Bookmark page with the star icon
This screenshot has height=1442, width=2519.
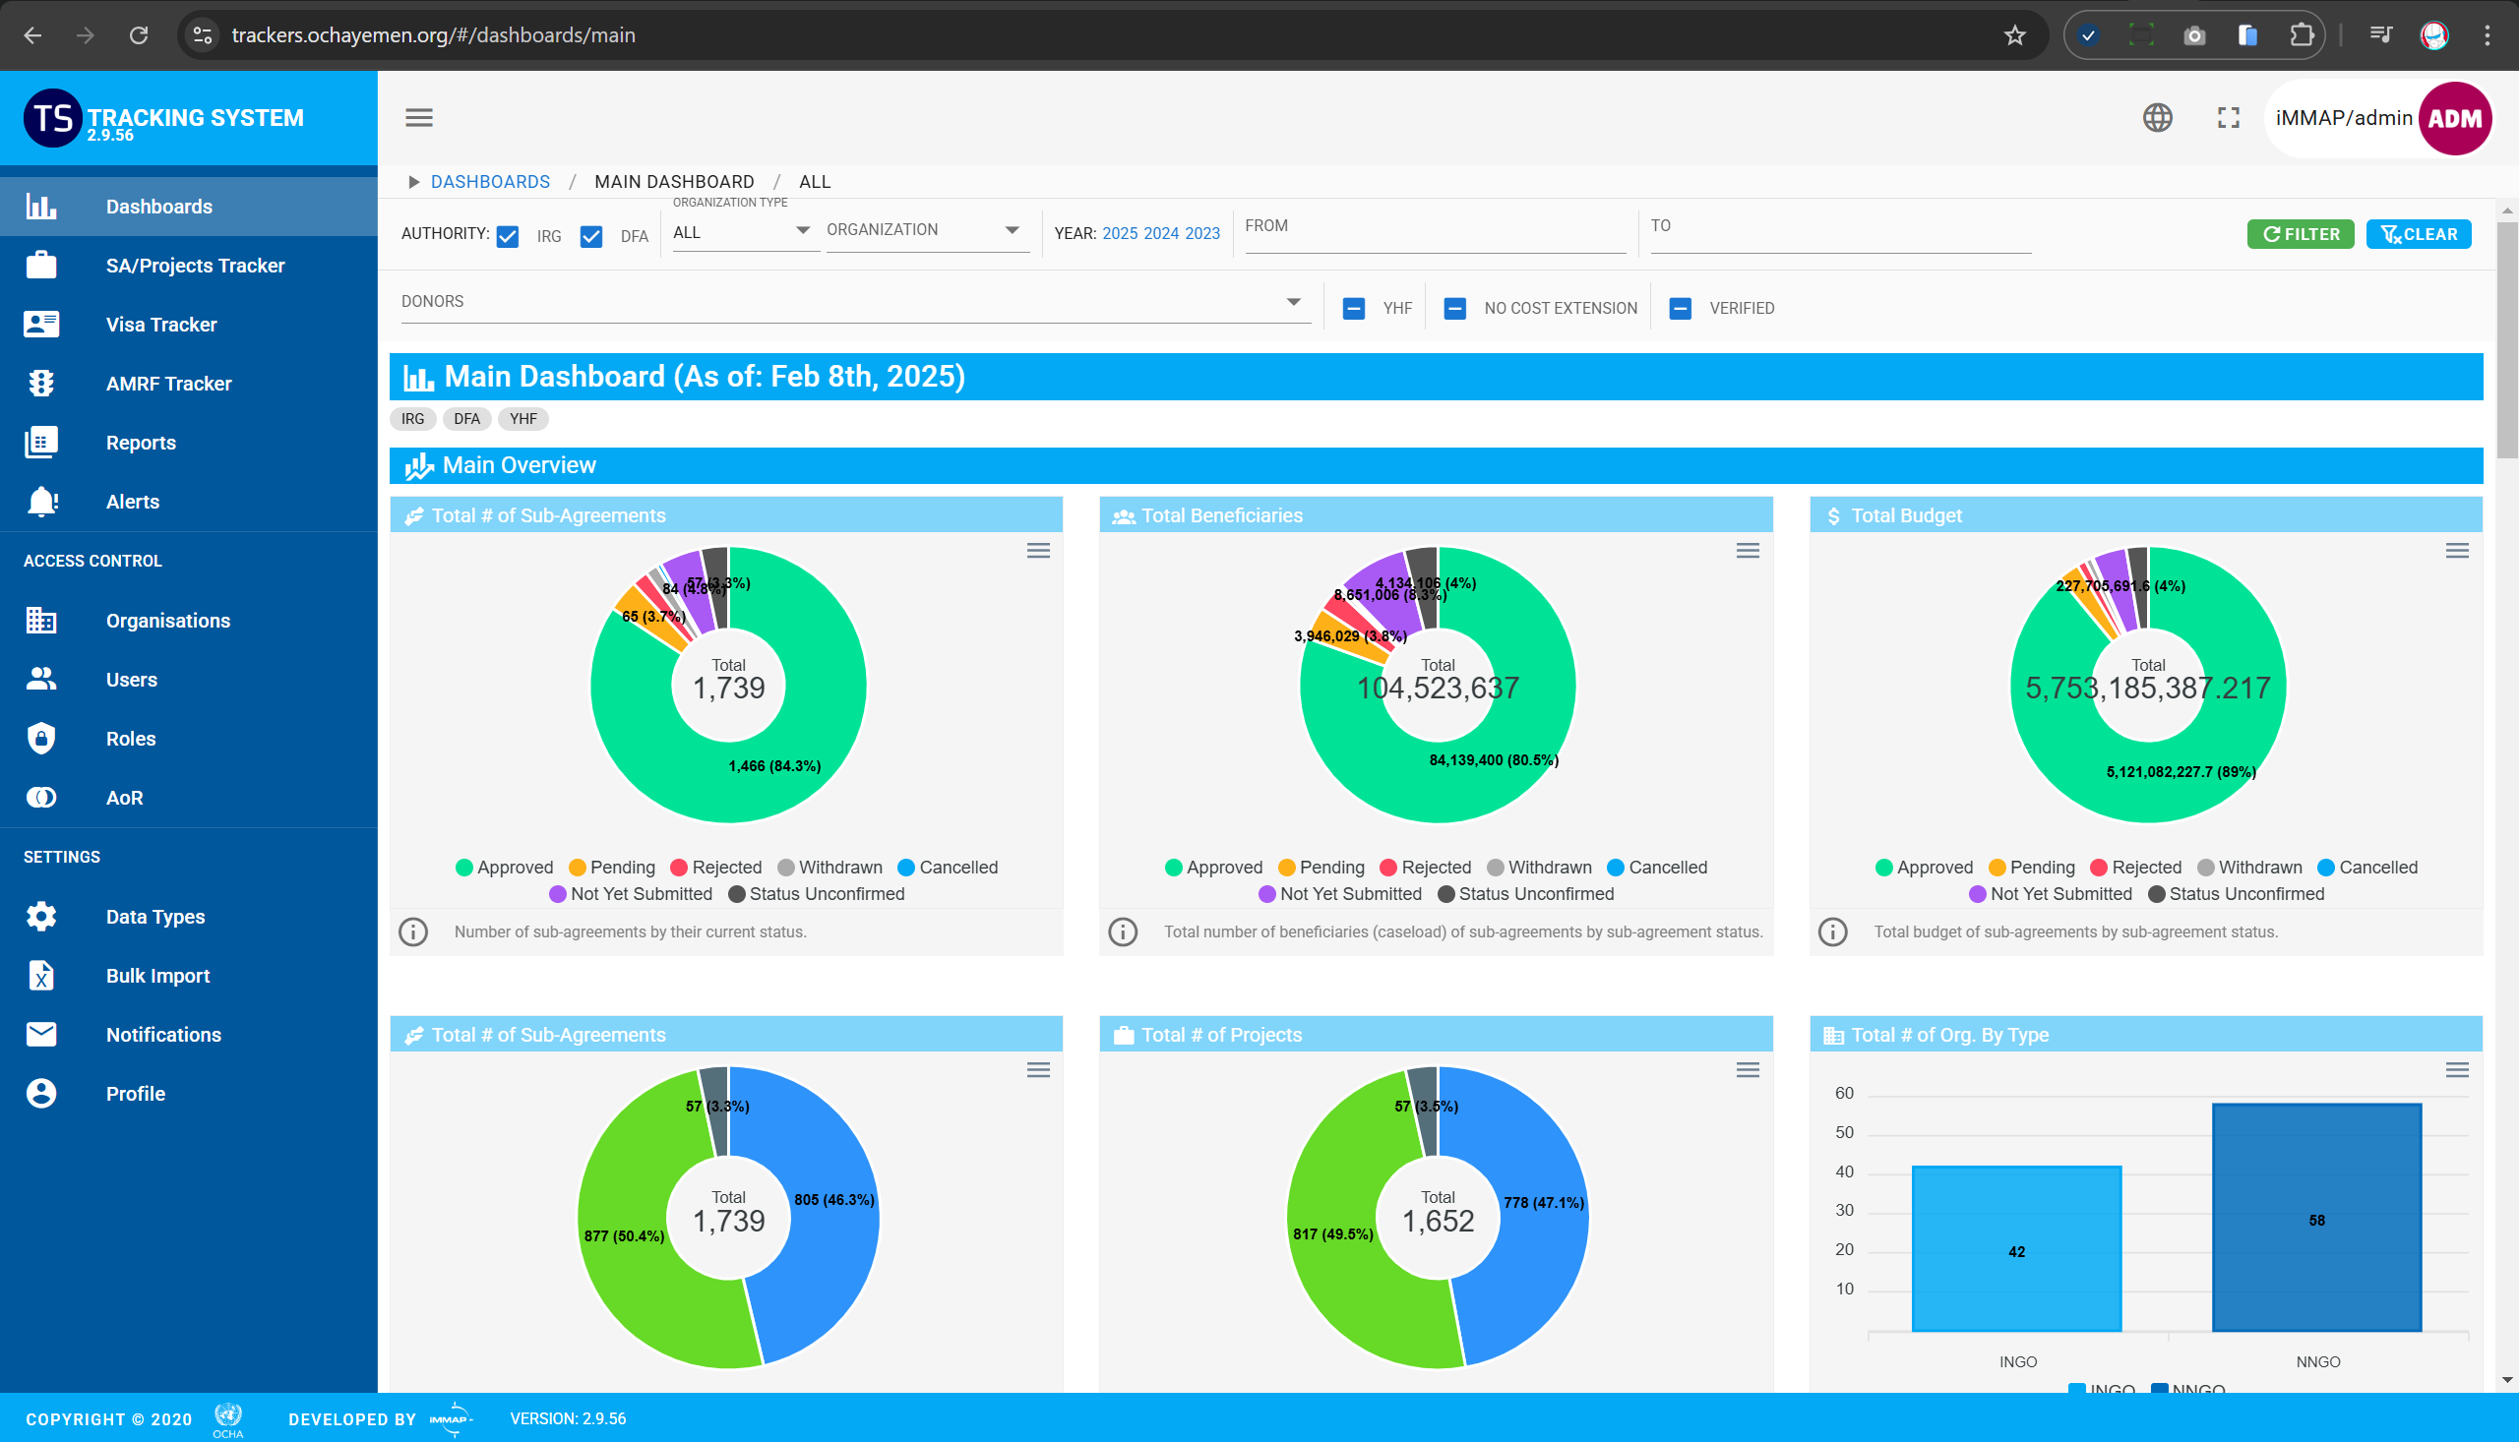coord(2015,35)
